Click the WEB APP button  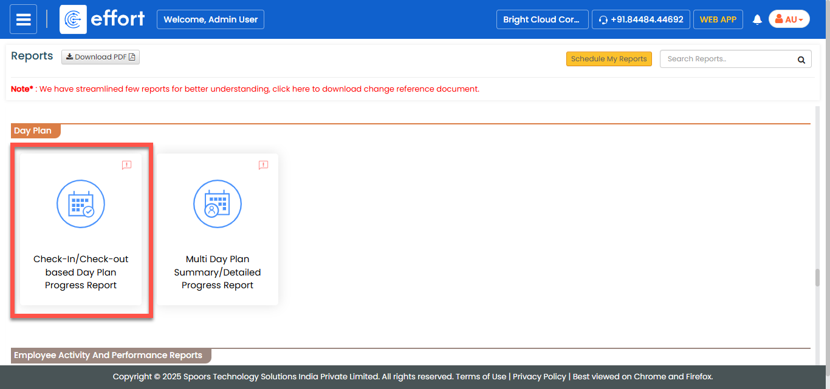point(718,19)
